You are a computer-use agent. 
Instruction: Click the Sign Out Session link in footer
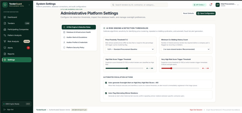pos(196,110)
